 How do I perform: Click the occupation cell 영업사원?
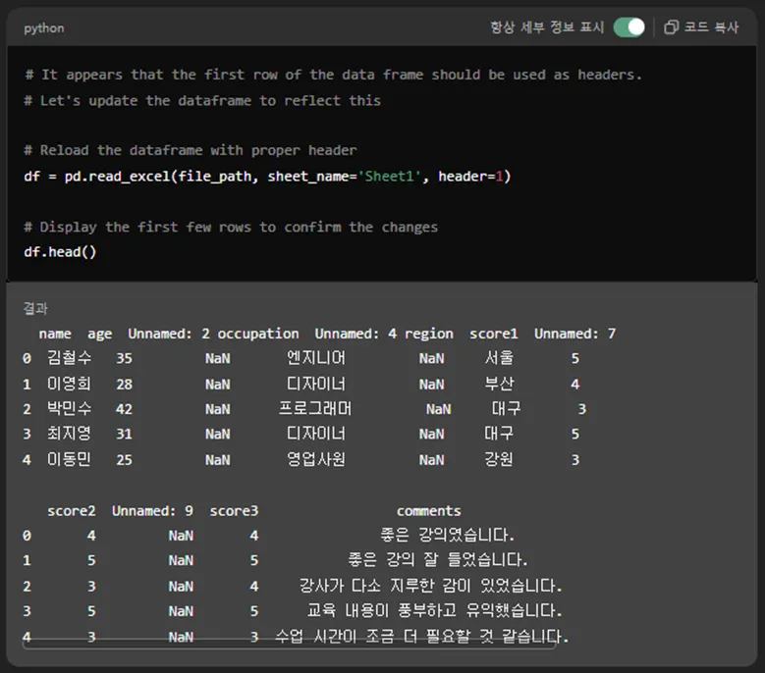(x=315, y=459)
